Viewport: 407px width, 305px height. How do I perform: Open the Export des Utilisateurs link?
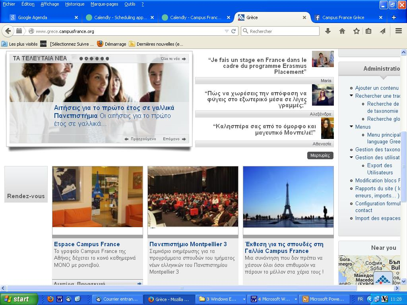[x=380, y=169]
